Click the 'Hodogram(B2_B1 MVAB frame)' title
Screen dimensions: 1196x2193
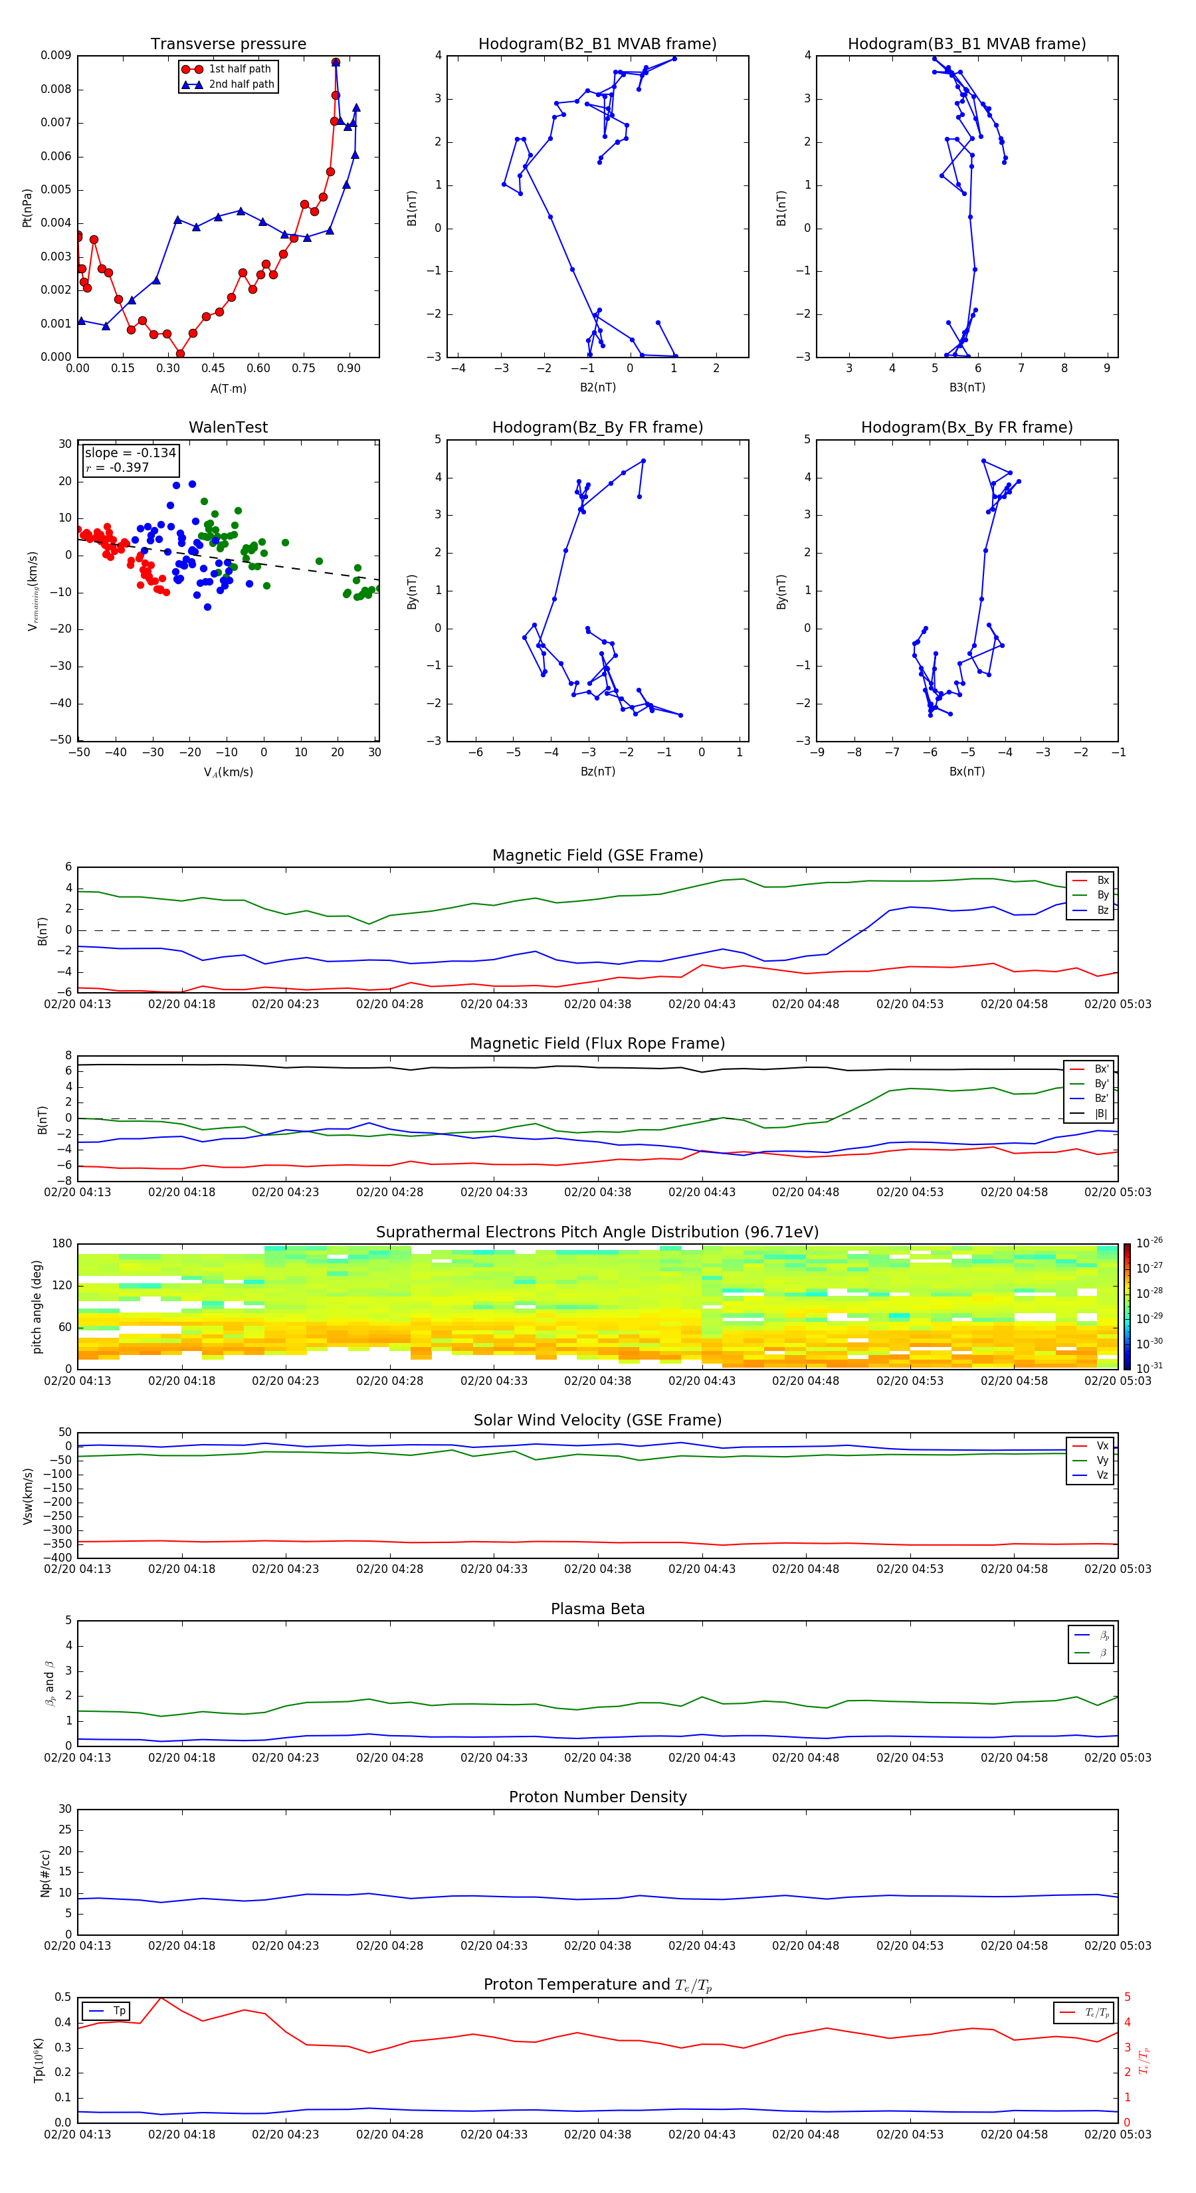[597, 45]
